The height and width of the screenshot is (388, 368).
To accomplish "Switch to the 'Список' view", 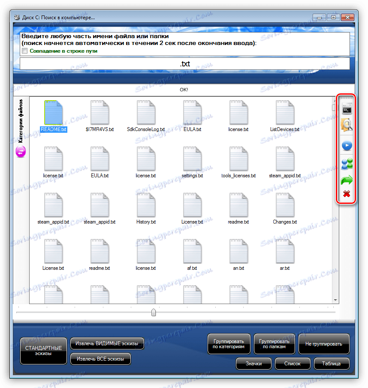I will click(293, 364).
